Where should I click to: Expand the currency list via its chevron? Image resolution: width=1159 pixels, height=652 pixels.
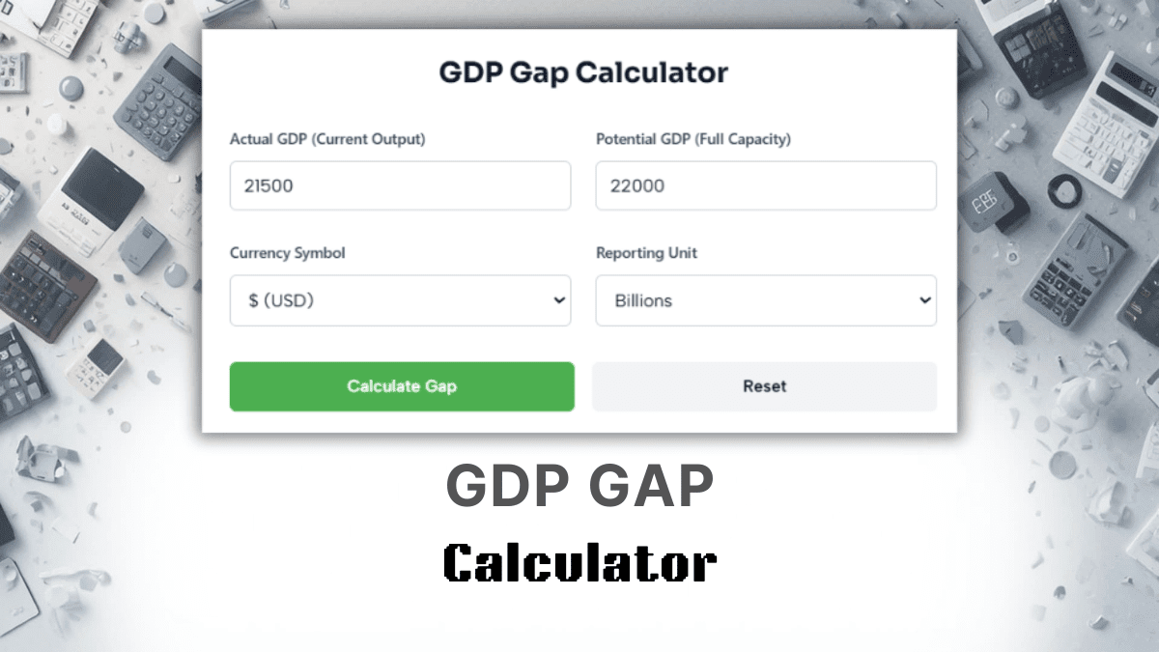[x=557, y=300]
